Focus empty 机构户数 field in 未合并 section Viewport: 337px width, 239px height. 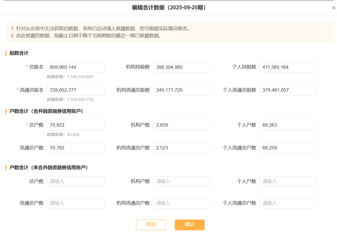(x=182, y=182)
